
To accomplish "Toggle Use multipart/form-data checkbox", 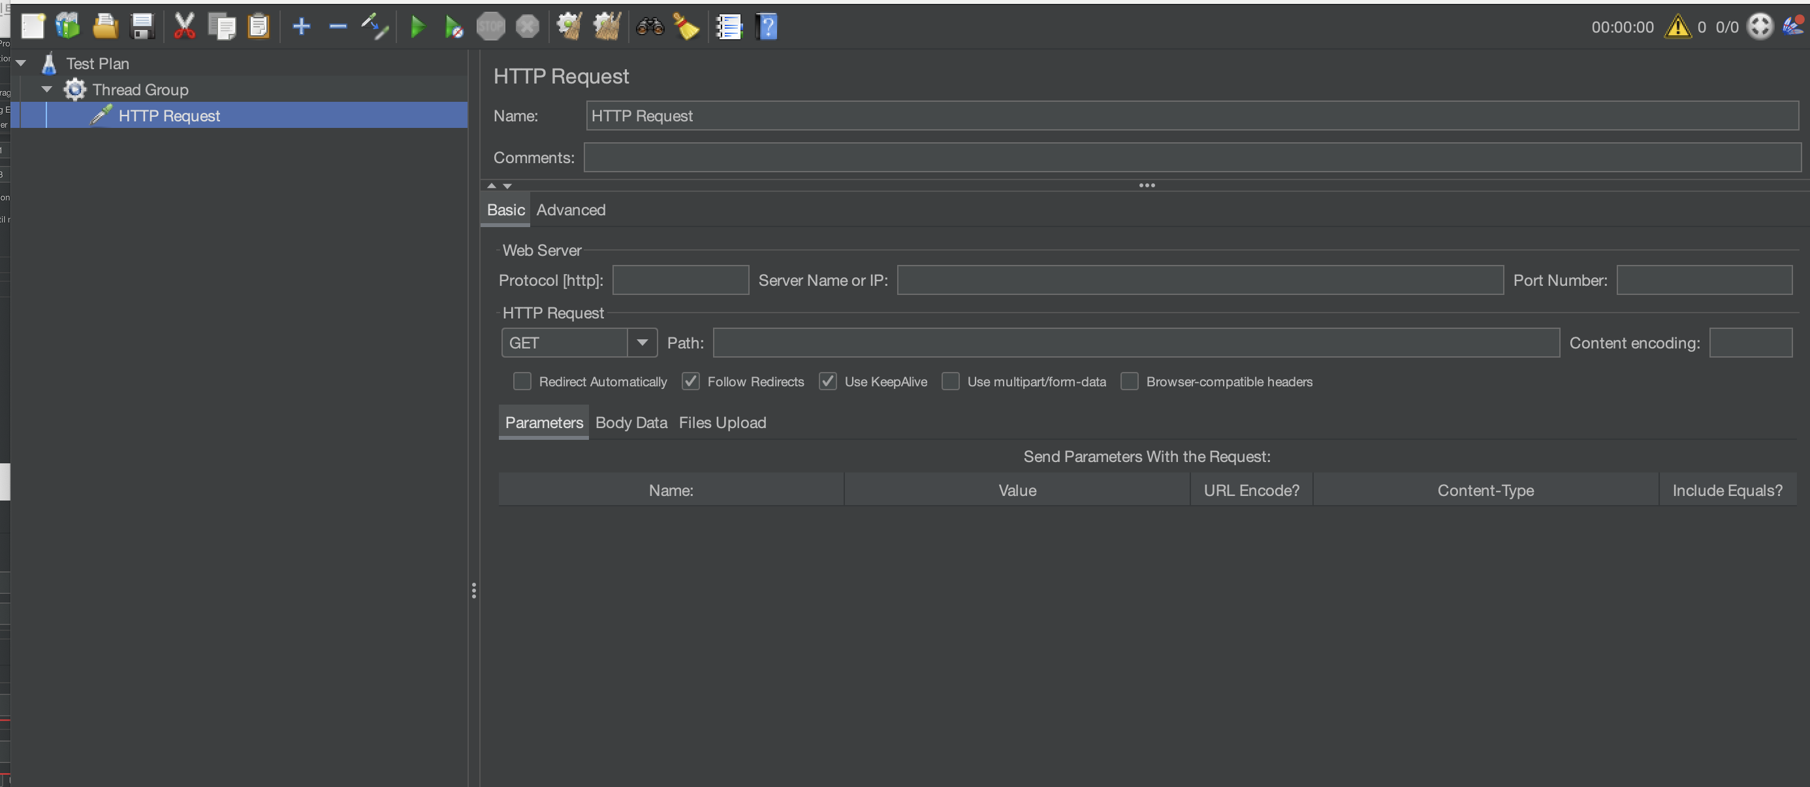I will [x=950, y=381].
